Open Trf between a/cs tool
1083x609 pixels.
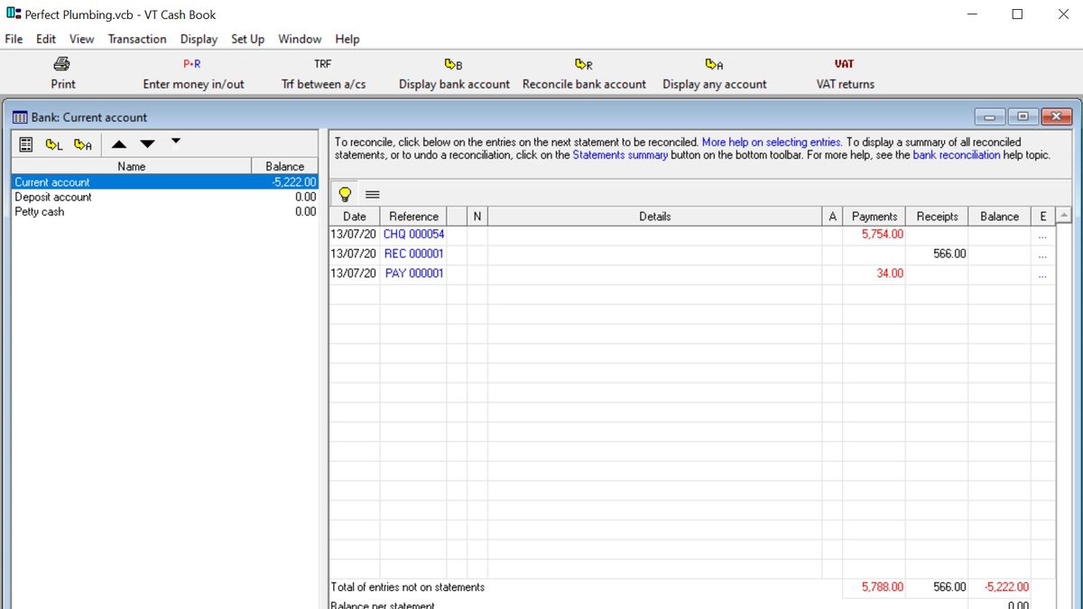coord(323,73)
